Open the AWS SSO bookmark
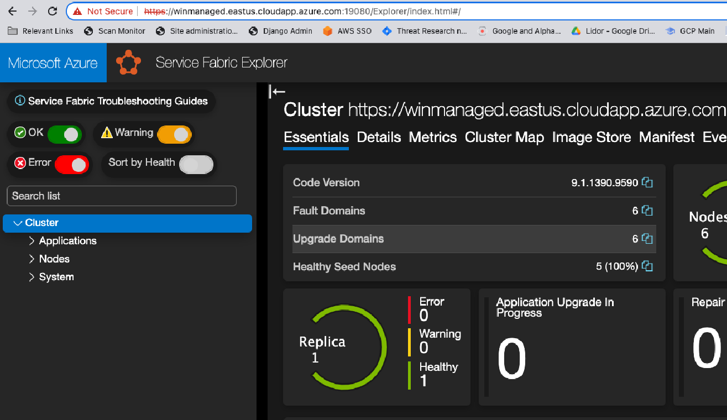Image resolution: width=727 pixels, height=420 pixels. [347, 31]
